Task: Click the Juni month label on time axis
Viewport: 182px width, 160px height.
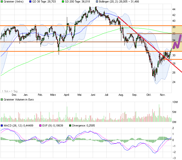Action: 93,95
